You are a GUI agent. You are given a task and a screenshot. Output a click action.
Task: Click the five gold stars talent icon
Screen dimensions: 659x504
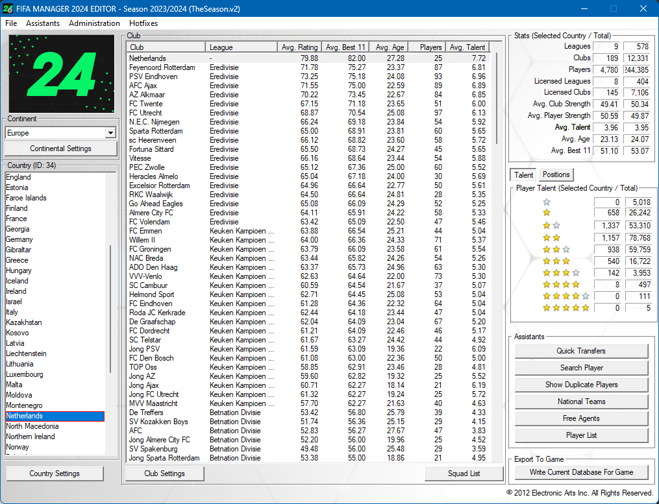566,308
